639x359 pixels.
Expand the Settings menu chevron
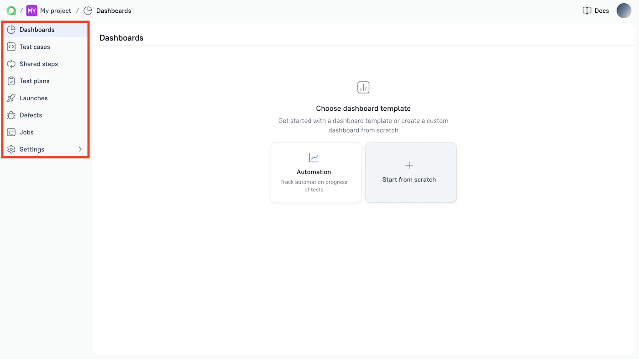(x=80, y=149)
